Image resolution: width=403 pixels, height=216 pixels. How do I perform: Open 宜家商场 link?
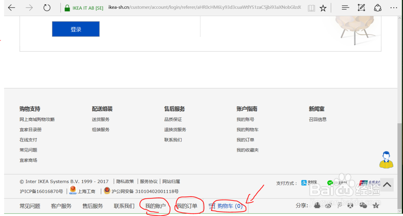point(28,160)
